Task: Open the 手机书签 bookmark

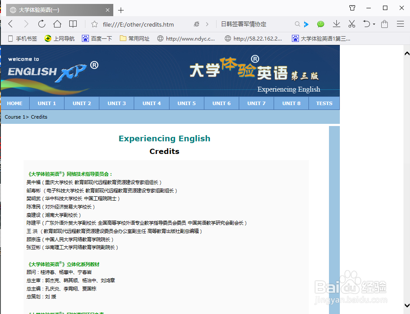Action: (x=23, y=39)
